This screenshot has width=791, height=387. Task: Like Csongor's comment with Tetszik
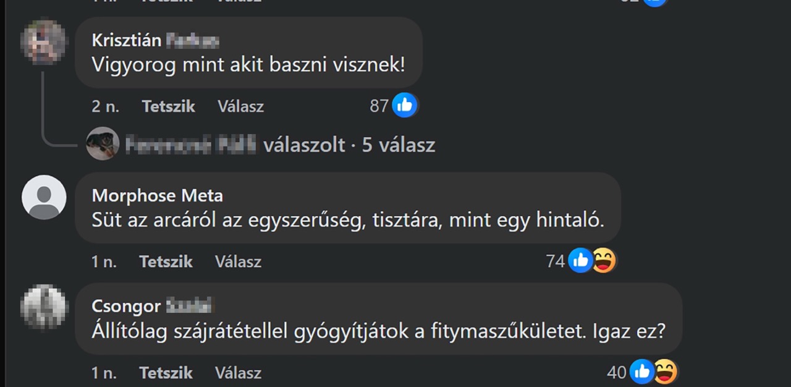pos(166,373)
